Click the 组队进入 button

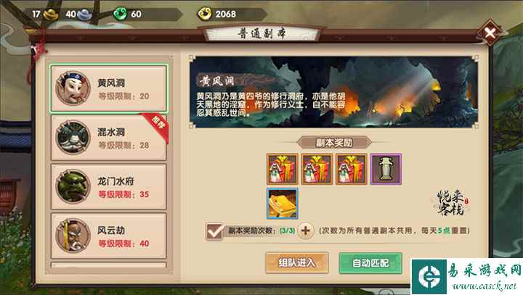[297, 263]
